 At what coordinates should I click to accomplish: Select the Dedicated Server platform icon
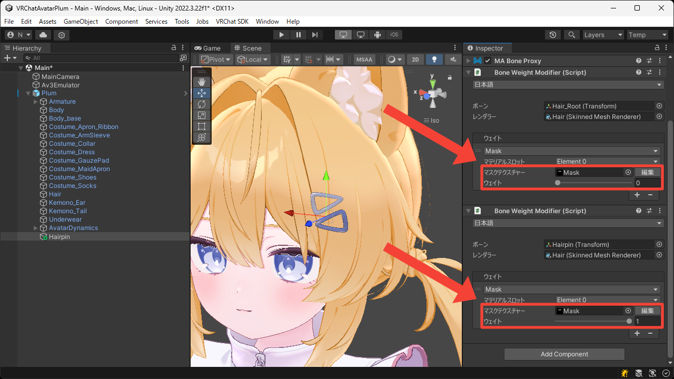361,35
